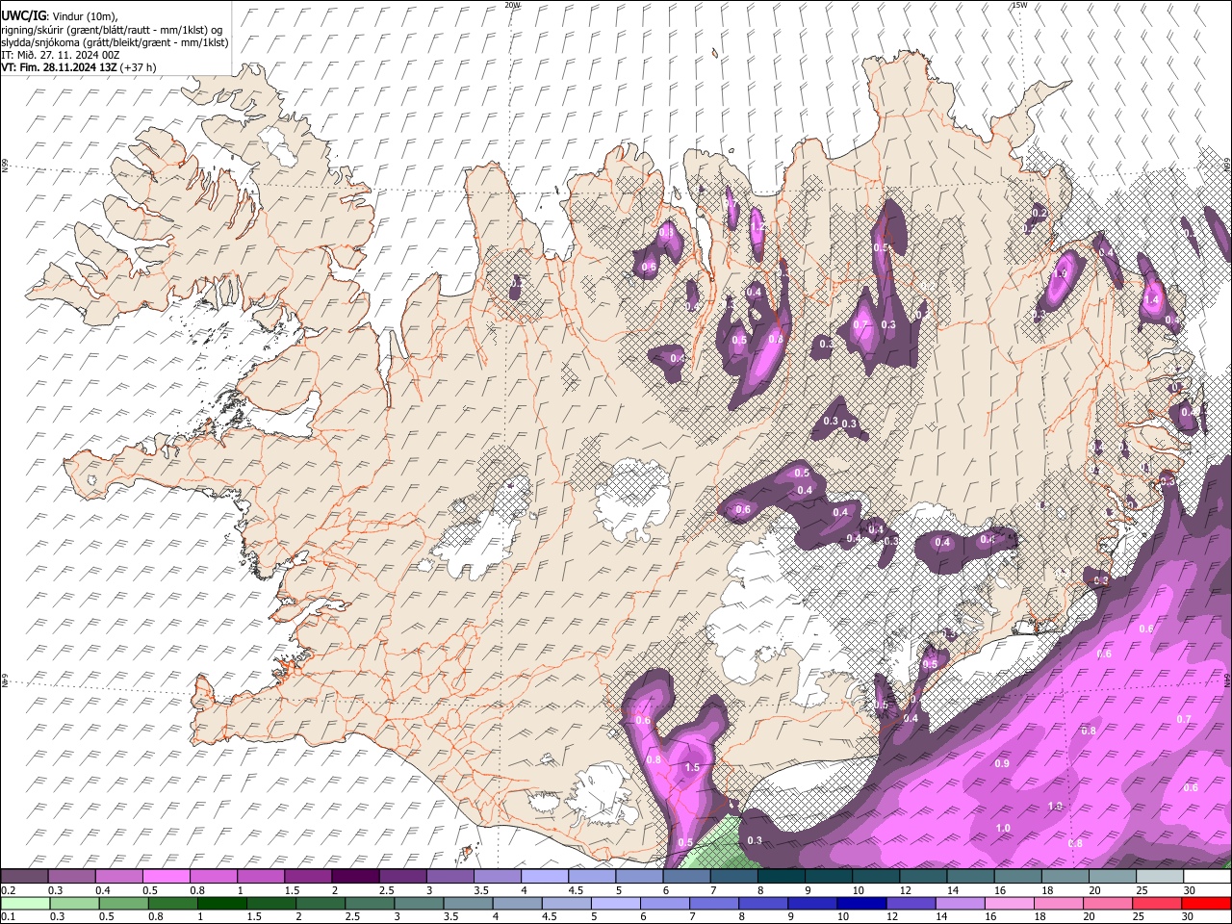Select the 'rigning/skúrir' legend description line
This screenshot has height=924, width=1232.
pos(112,29)
